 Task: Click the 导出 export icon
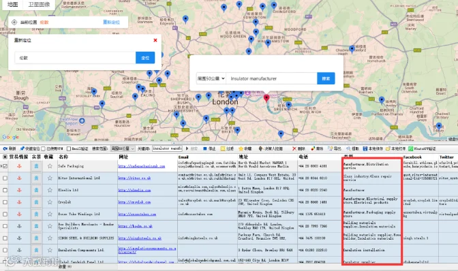(331, 148)
